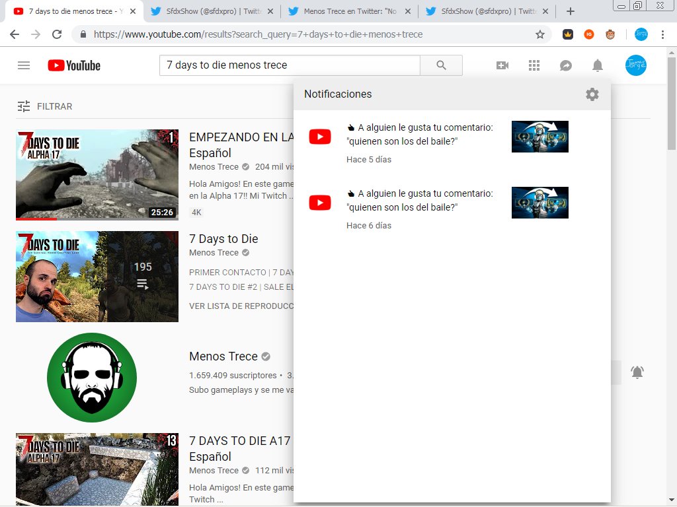Screen dimensions: 677x507
Task: Open the orange IG extension icon
Action: click(589, 34)
